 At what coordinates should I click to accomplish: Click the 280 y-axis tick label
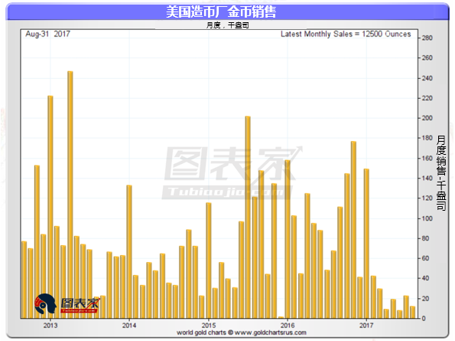coord(427,38)
